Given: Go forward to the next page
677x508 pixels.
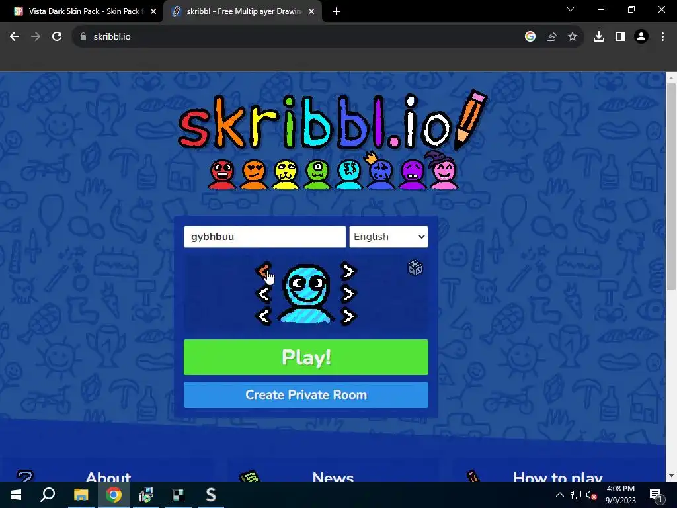Looking at the screenshot, I should click(x=36, y=37).
